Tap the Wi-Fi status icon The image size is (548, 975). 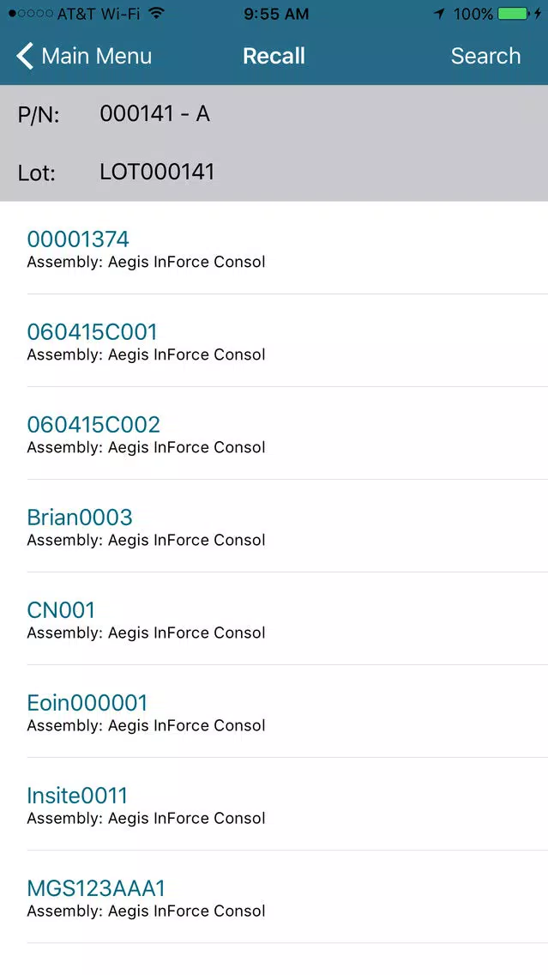[157, 13]
